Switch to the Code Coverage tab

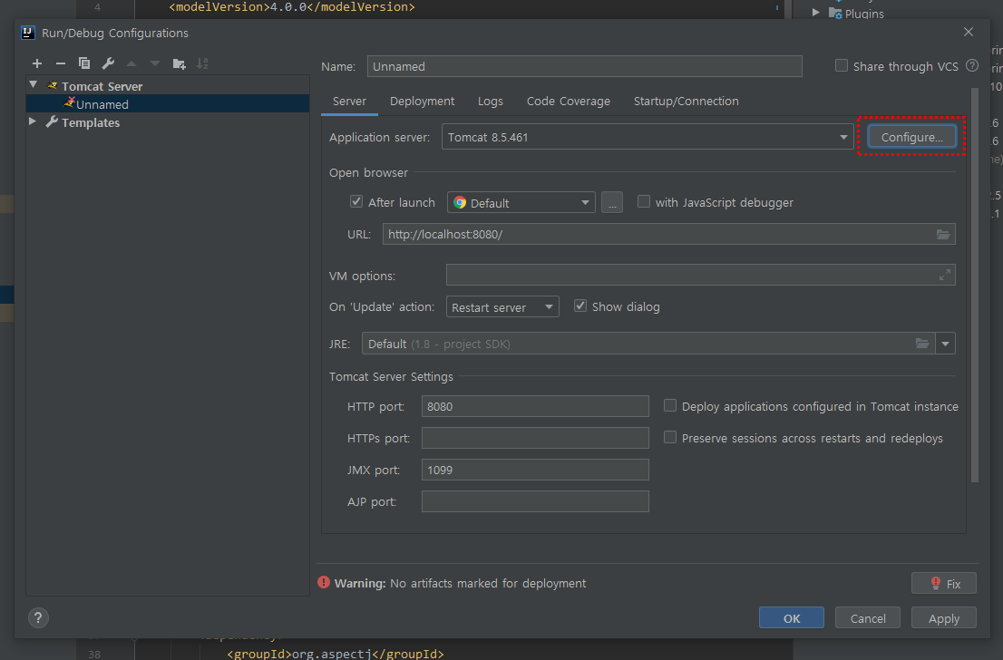point(568,101)
